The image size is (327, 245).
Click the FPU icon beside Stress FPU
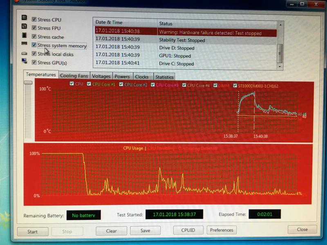click(x=24, y=26)
